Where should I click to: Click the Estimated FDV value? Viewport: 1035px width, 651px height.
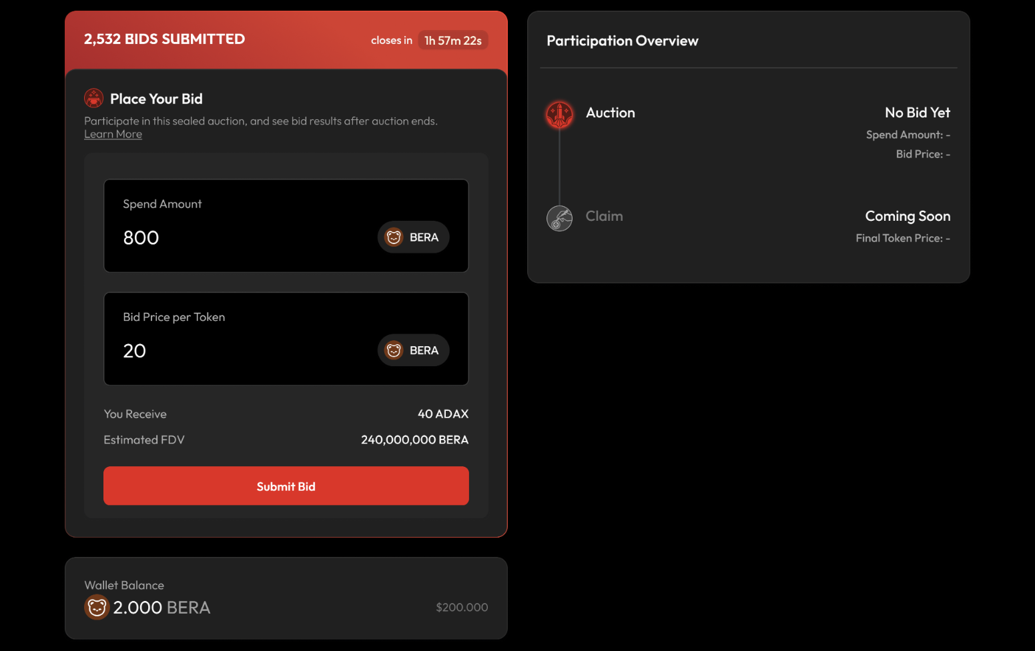[x=414, y=440]
